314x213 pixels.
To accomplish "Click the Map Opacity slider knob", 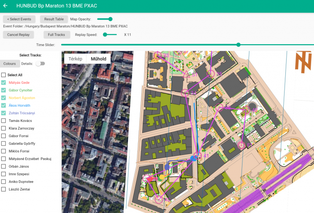I will [x=110, y=19].
